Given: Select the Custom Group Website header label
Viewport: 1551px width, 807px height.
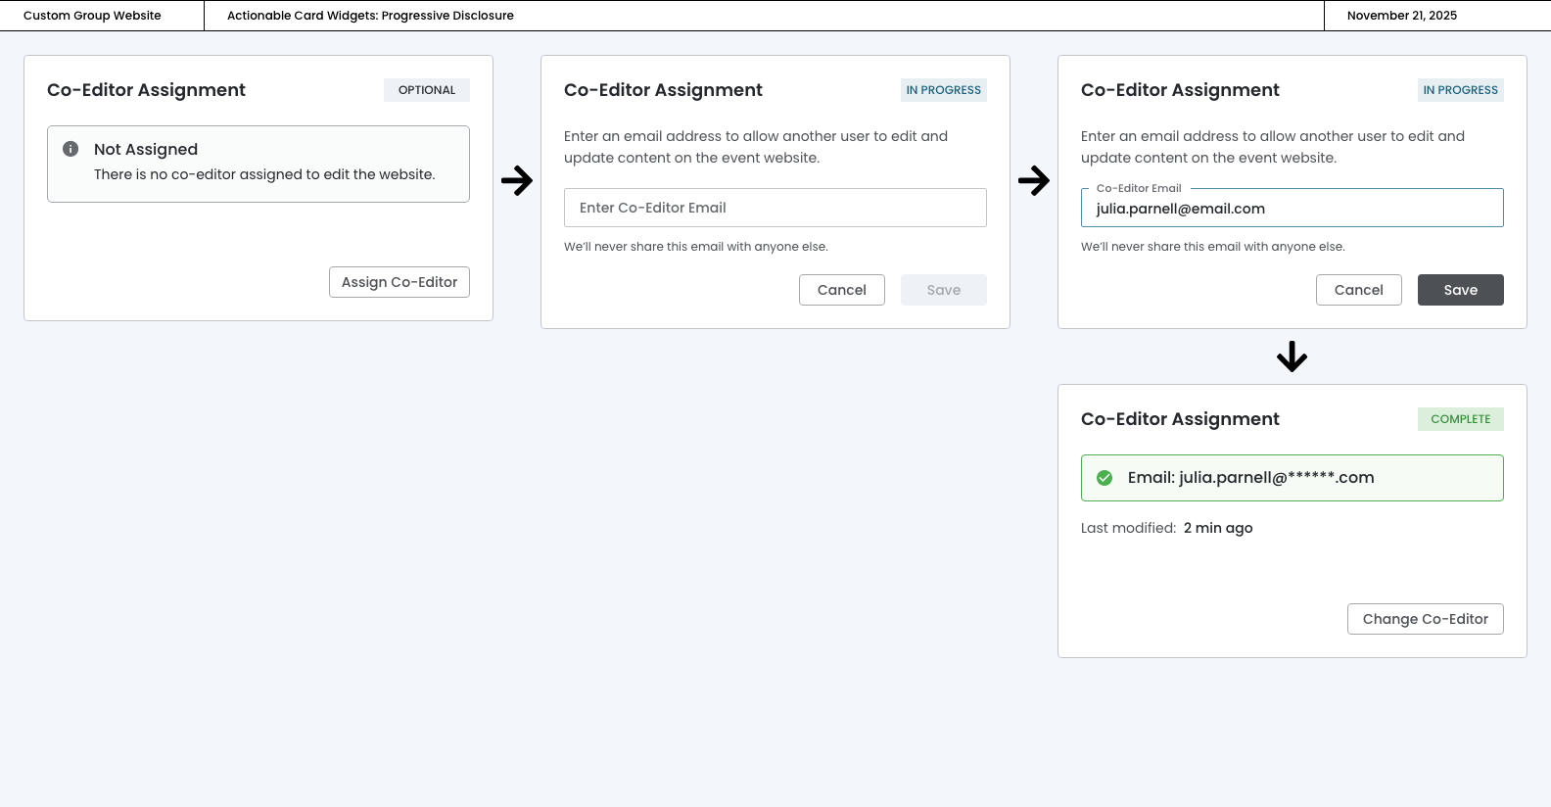Looking at the screenshot, I should [x=92, y=16].
